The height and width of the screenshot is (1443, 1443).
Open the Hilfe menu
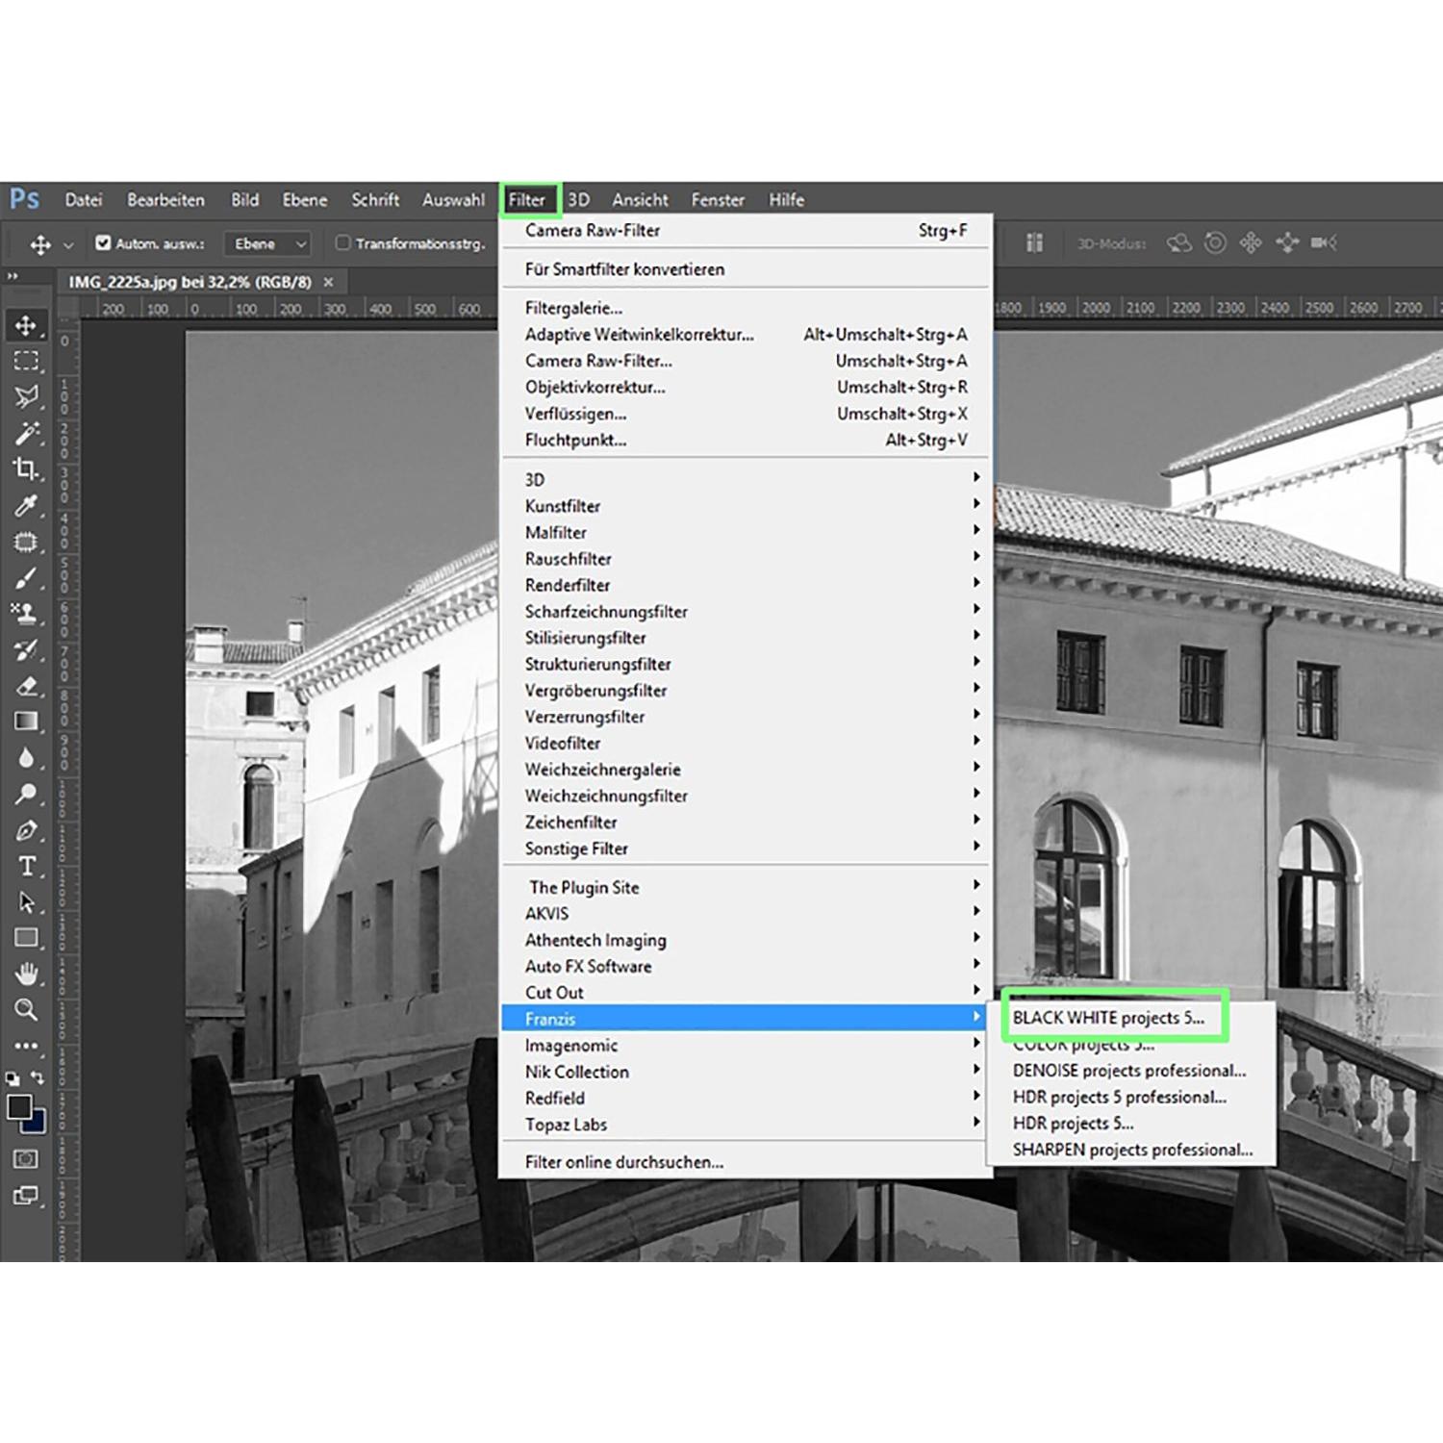pyautogui.click(x=786, y=200)
